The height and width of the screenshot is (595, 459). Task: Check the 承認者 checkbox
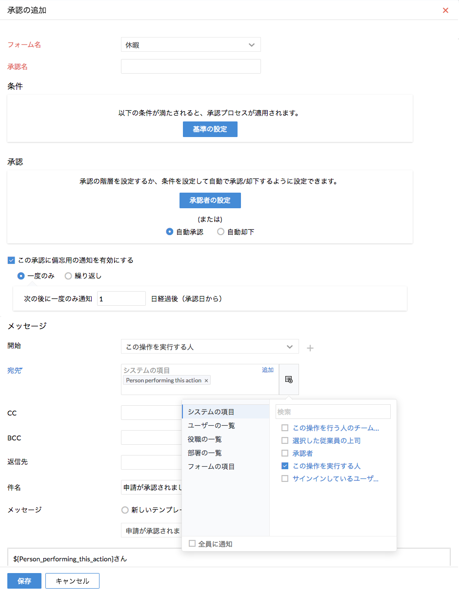pyautogui.click(x=285, y=454)
